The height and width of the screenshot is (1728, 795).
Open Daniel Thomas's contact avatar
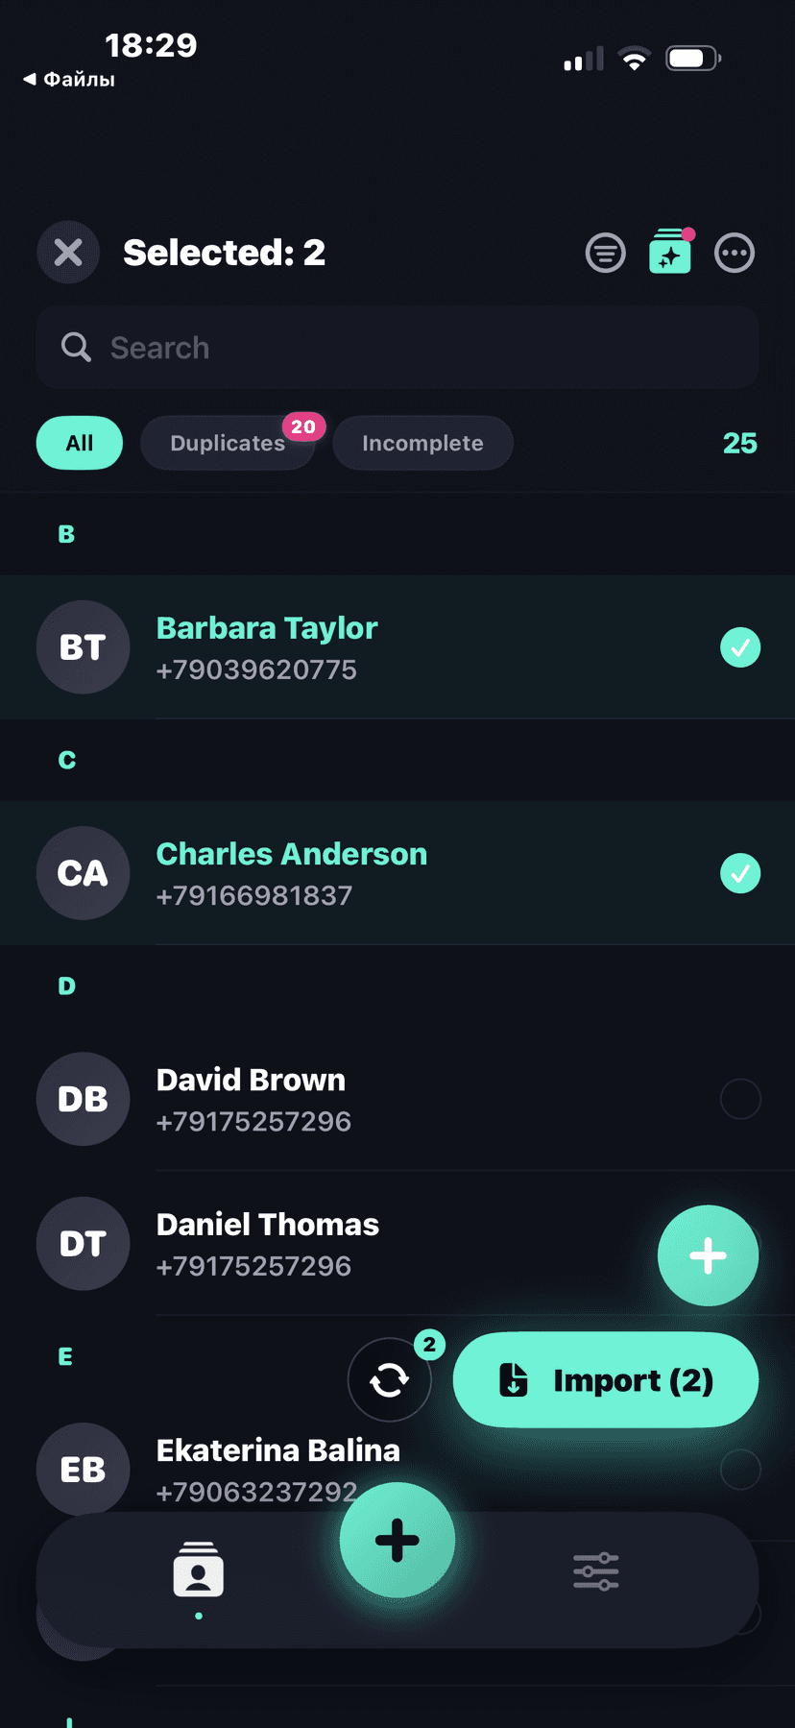click(83, 1243)
